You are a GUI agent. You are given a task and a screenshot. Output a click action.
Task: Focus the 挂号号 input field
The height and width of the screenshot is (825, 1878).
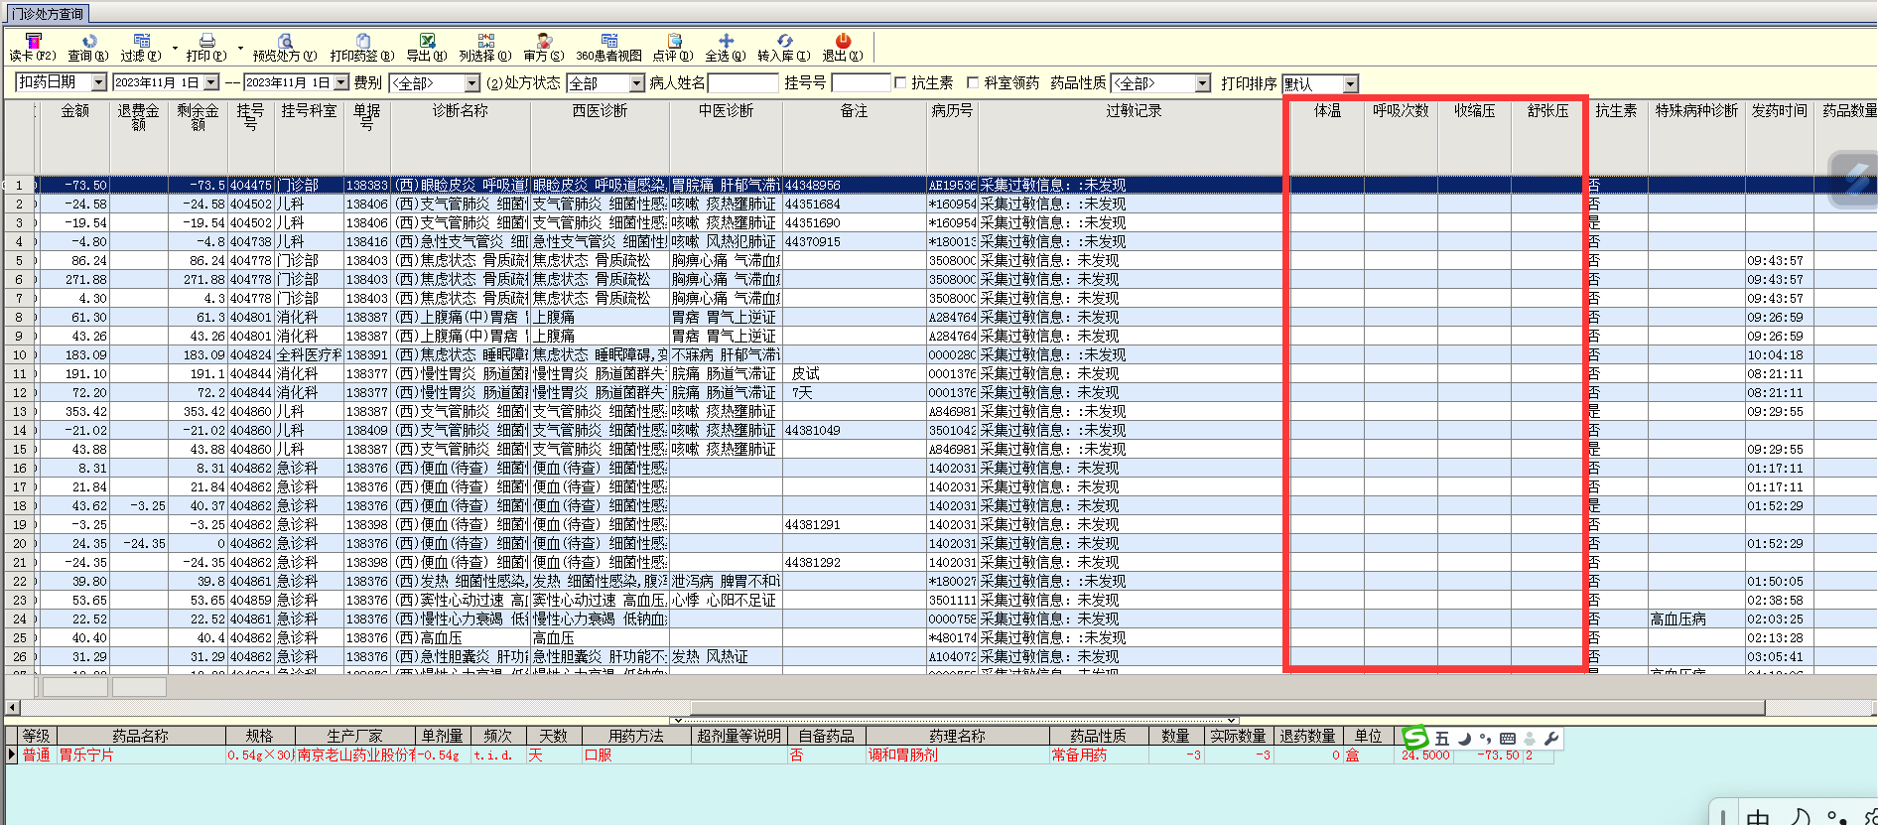[861, 83]
